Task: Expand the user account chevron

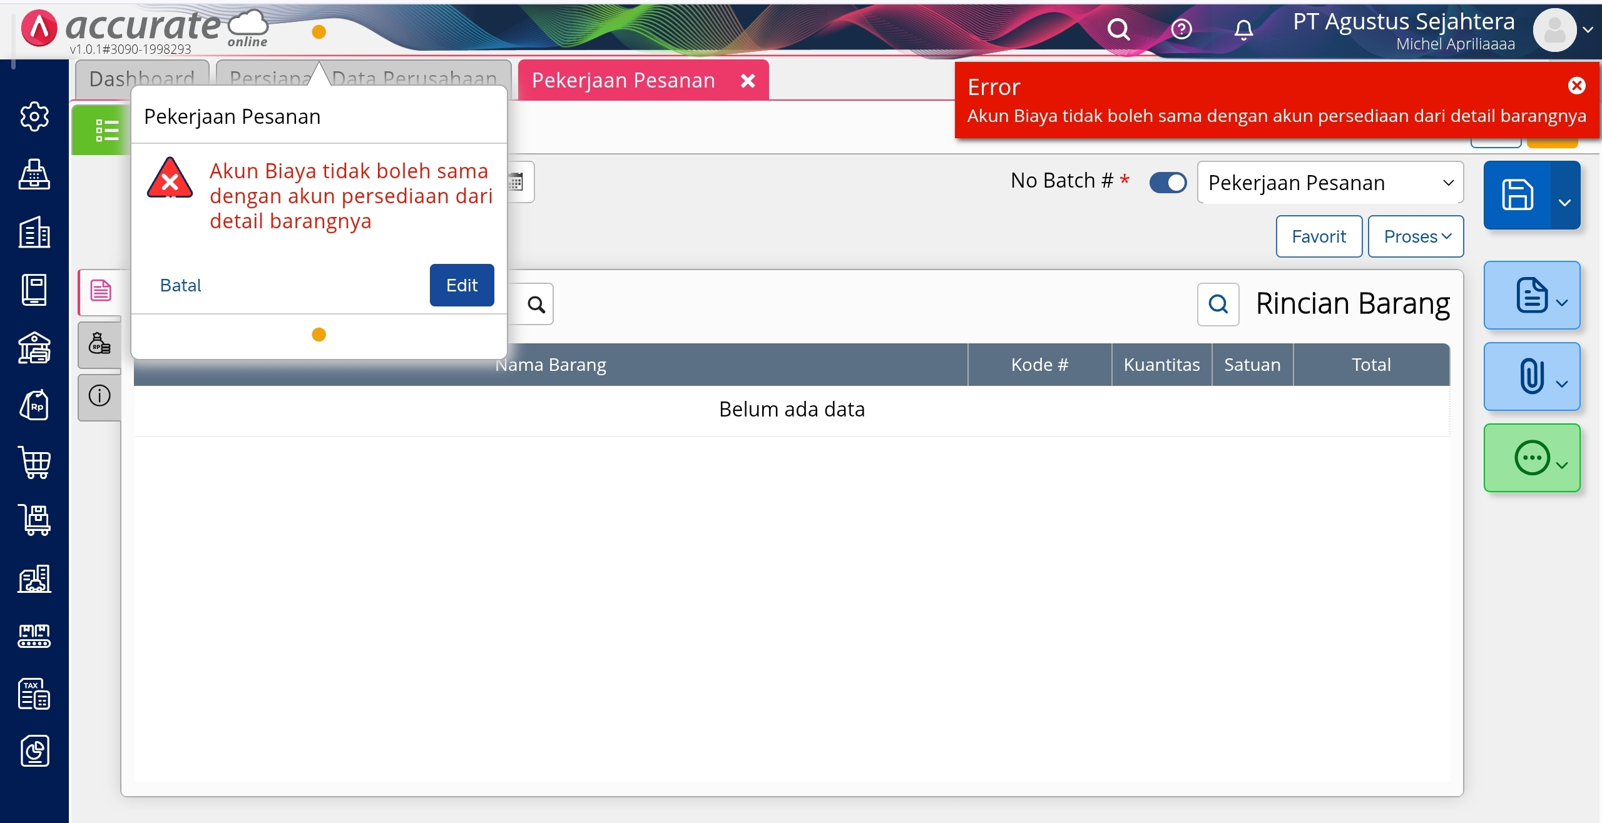Action: click(x=1588, y=29)
